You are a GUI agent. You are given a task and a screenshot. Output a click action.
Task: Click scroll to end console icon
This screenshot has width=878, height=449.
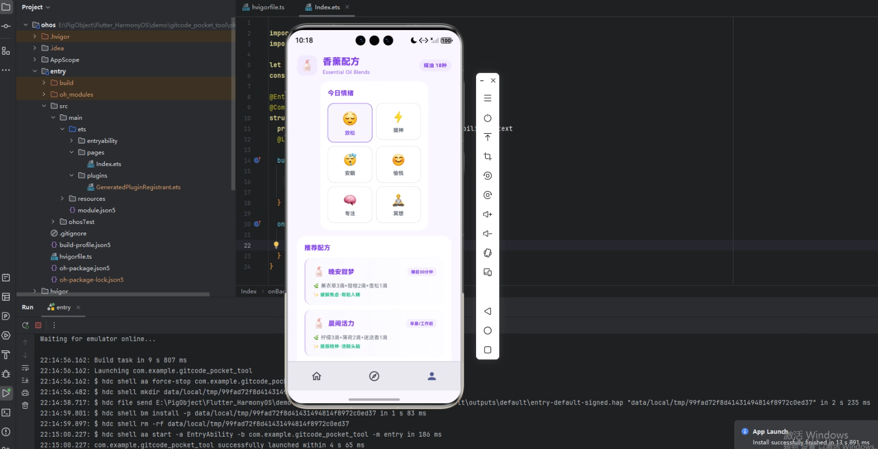pos(25,380)
